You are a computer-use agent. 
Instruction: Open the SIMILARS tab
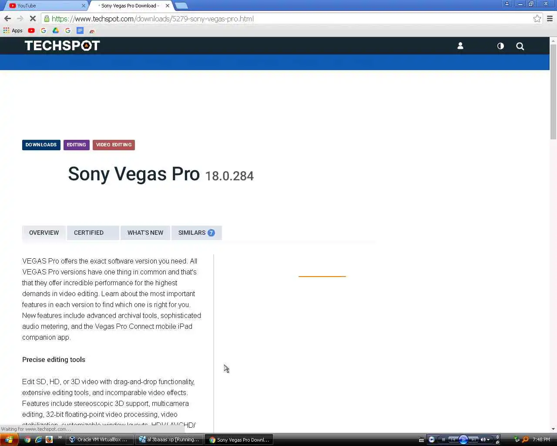point(197,233)
